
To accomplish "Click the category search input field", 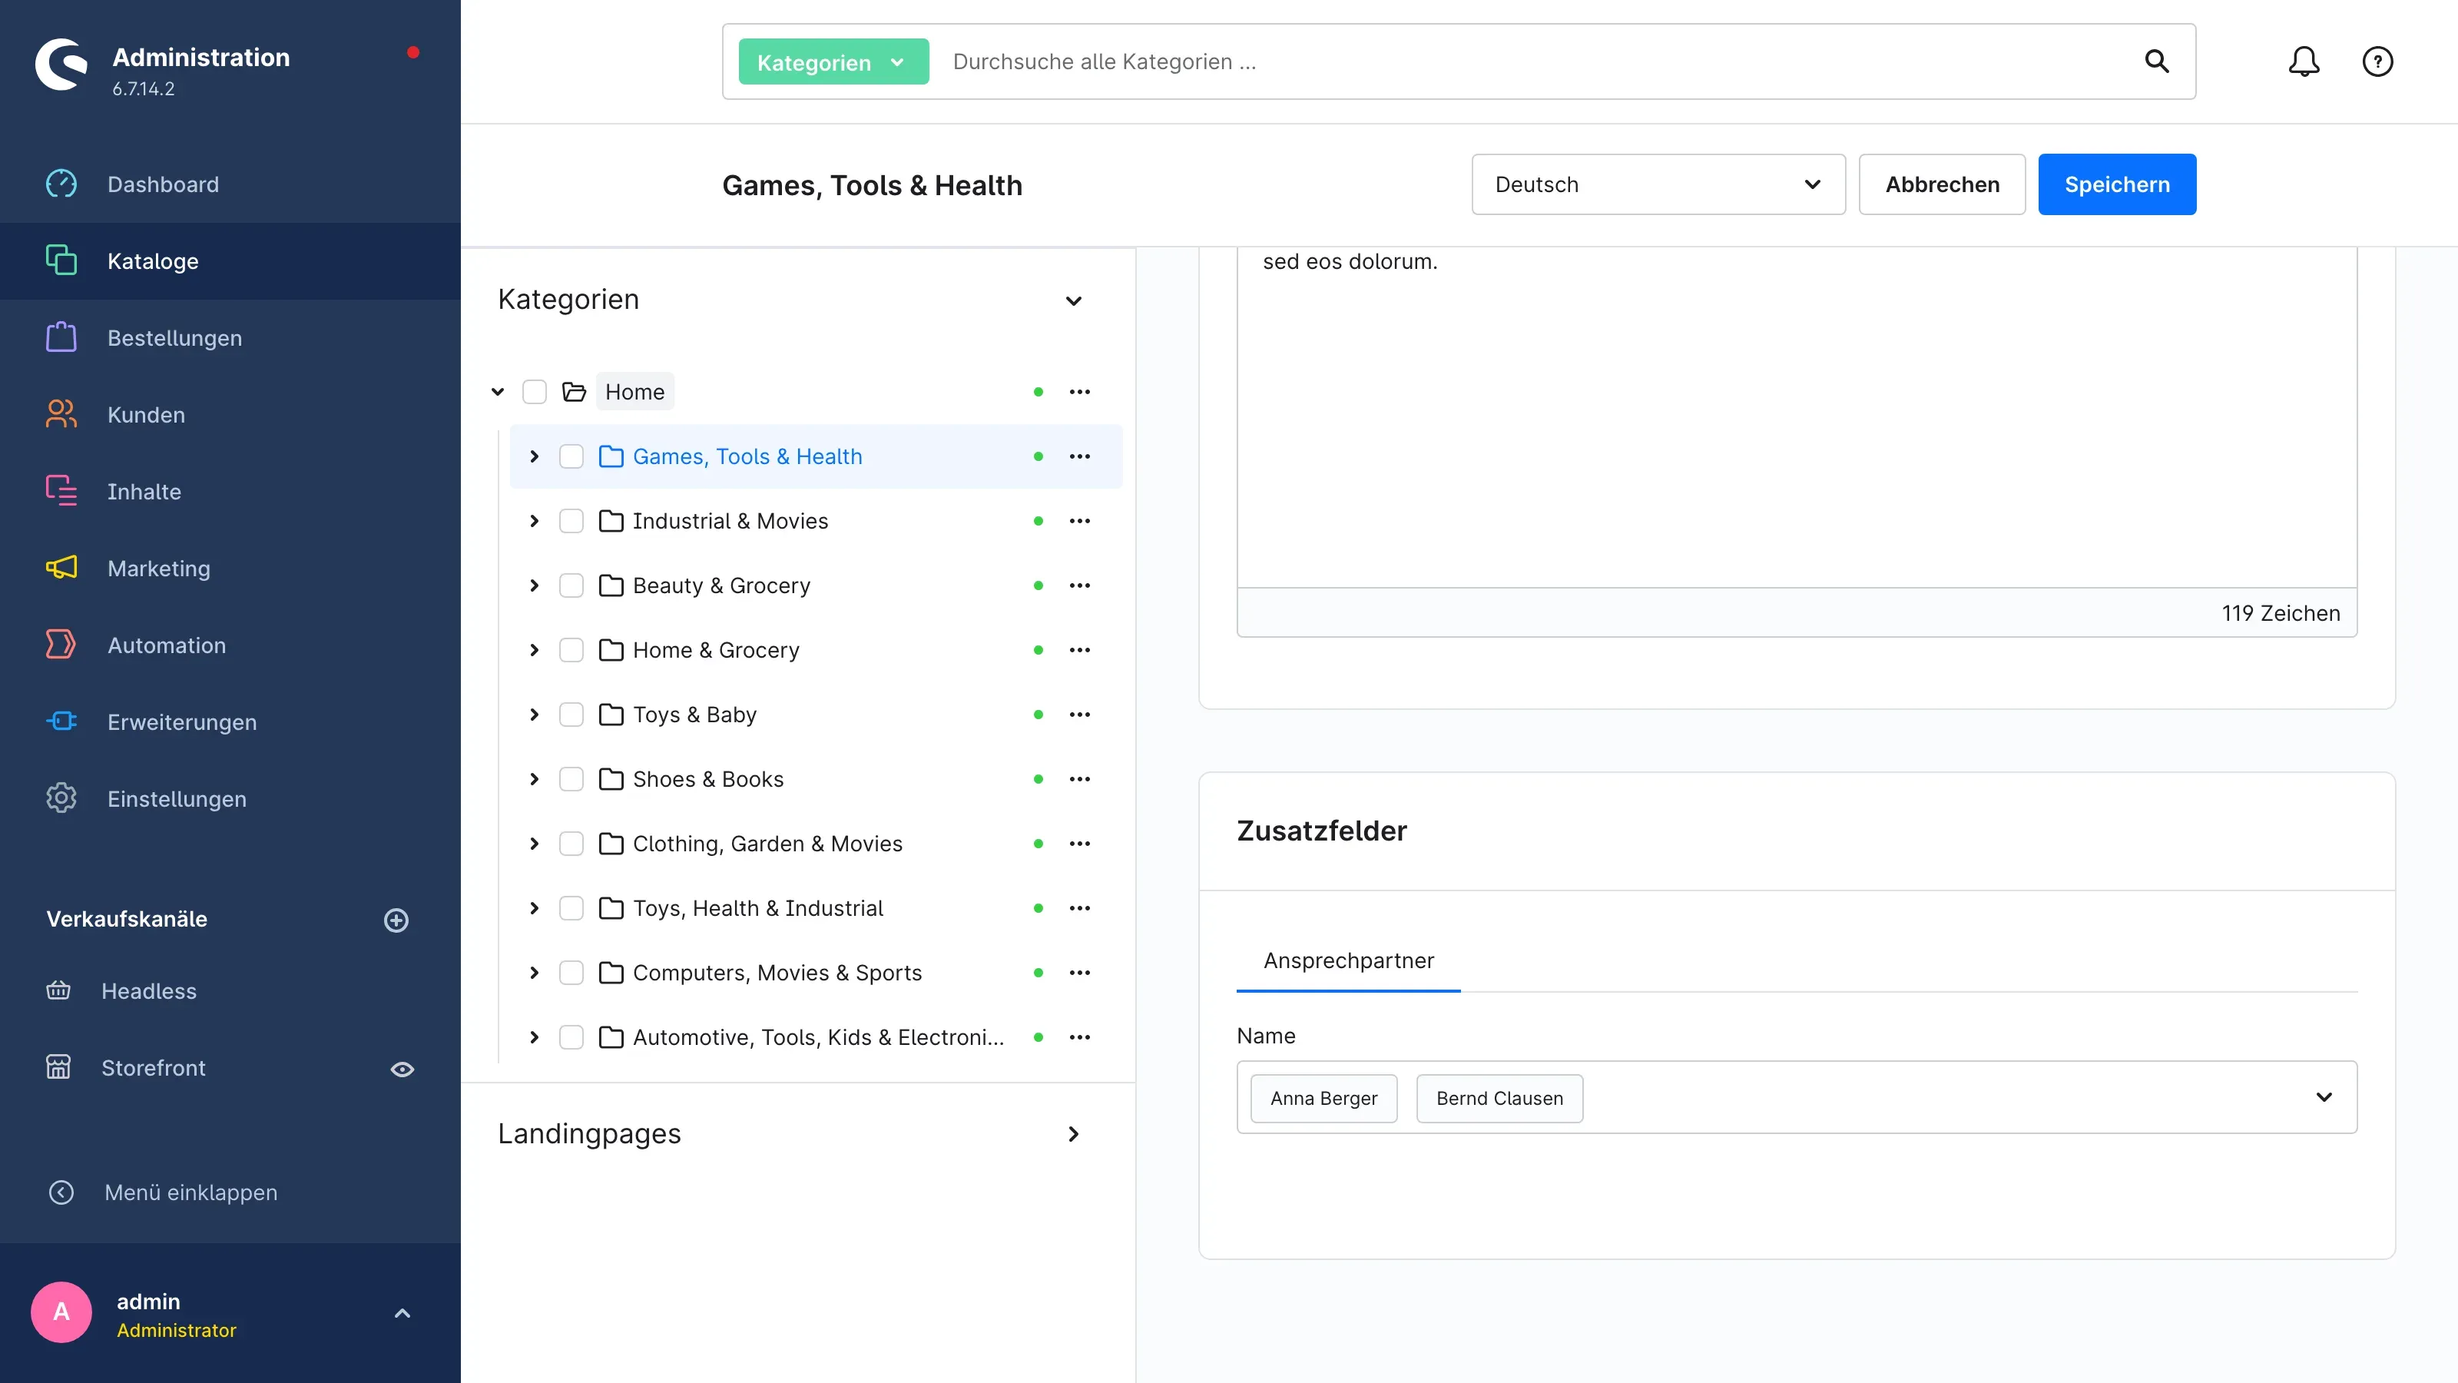I will (x=1536, y=62).
